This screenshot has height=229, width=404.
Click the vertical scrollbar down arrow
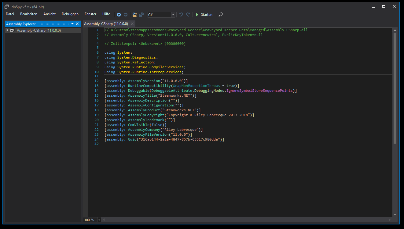[395, 215]
